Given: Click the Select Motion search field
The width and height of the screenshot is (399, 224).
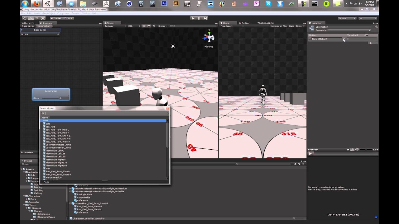Looking at the screenshot, I should [x=105, y=114].
